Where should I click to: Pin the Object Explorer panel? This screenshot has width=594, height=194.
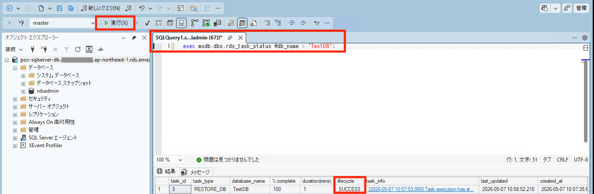pyautogui.click(x=134, y=38)
